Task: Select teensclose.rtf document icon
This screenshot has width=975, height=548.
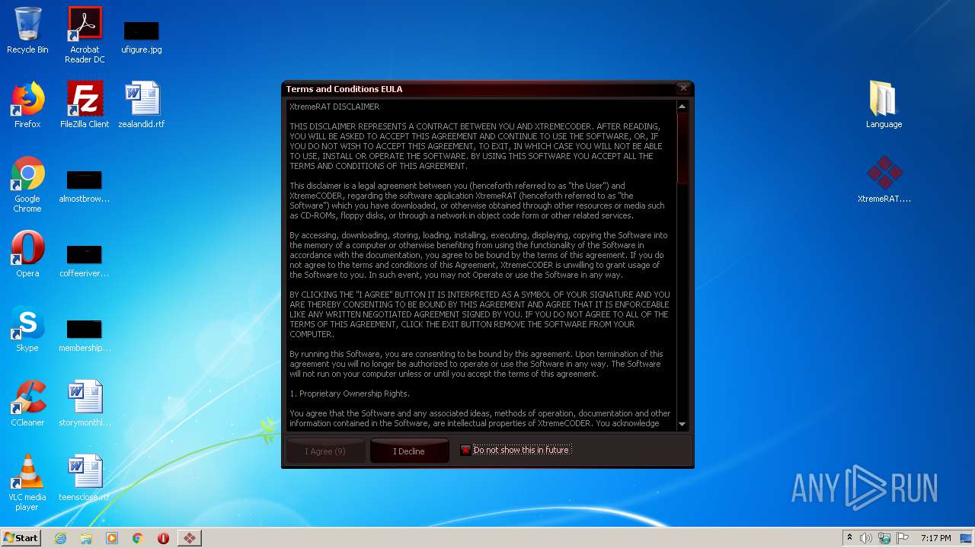Action: pos(85,478)
